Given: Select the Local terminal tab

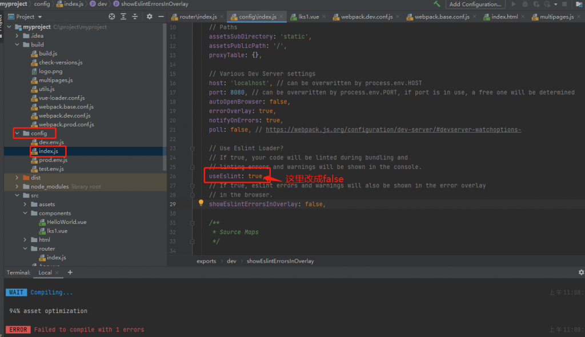Looking at the screenshot, I should coord(45,272).
